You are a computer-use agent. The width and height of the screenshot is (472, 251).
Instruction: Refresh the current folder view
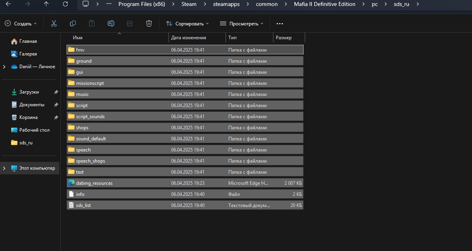65,4
